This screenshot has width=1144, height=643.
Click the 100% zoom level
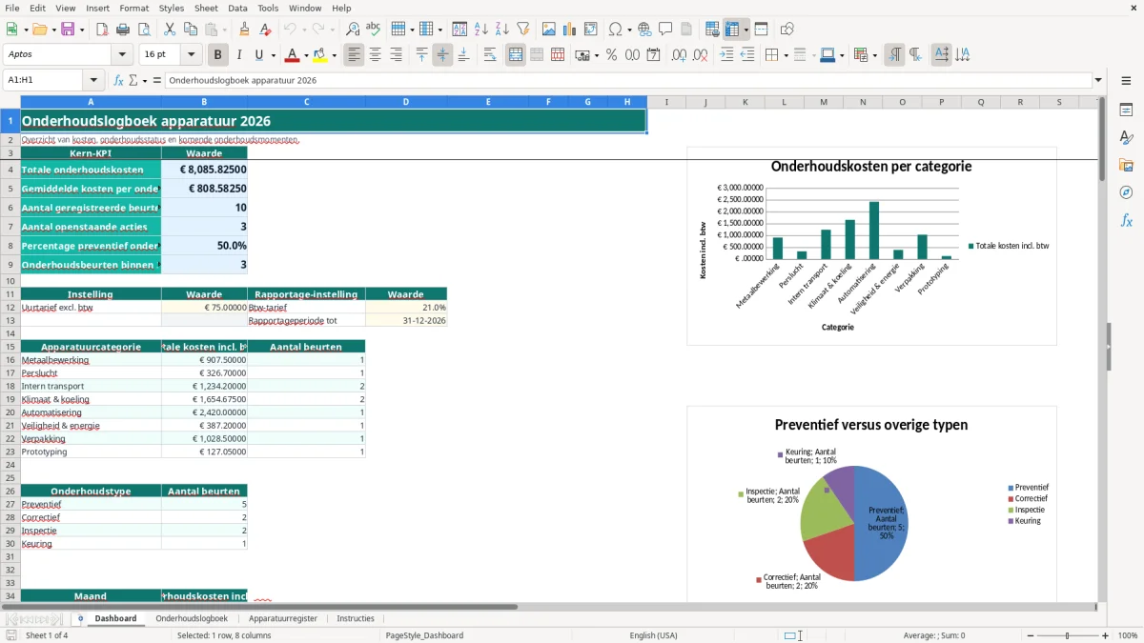coord(1128,635)
